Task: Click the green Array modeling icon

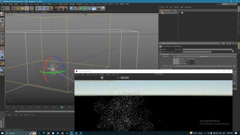Action: [x=85, y=8]
